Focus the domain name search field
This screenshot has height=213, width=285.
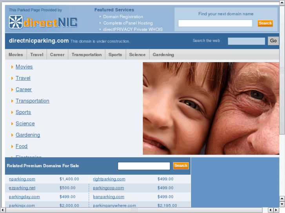215,23
